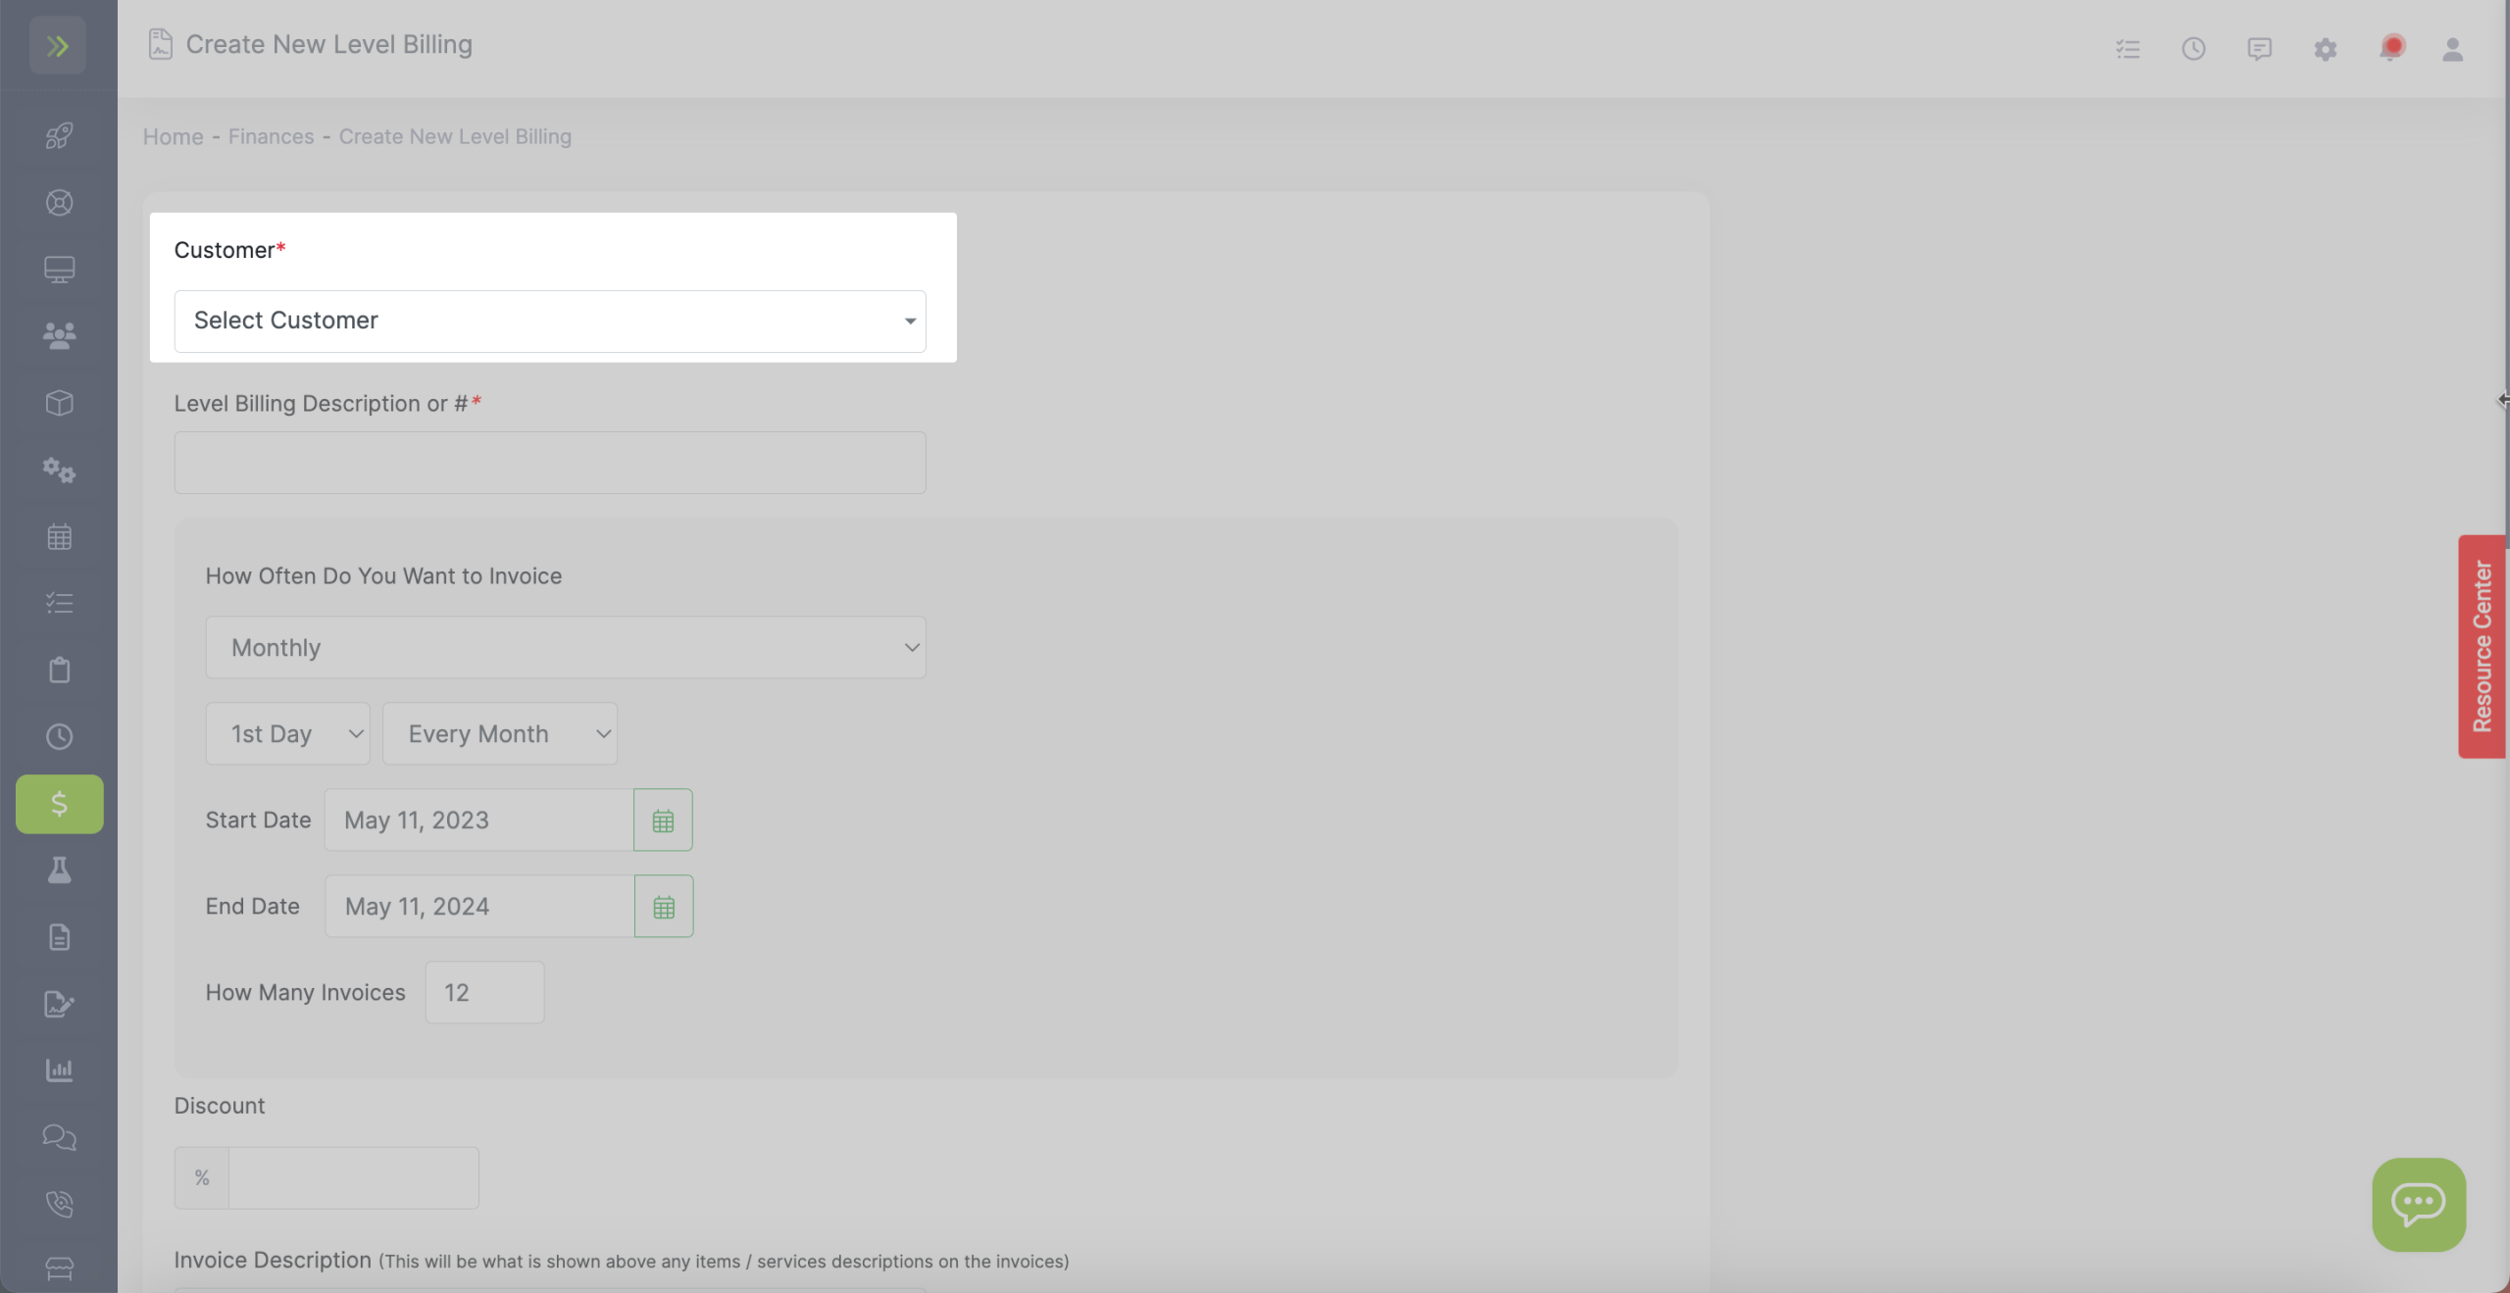
Task: Expand the sidebar with double-chevron icon
Action: click(58, 45)
